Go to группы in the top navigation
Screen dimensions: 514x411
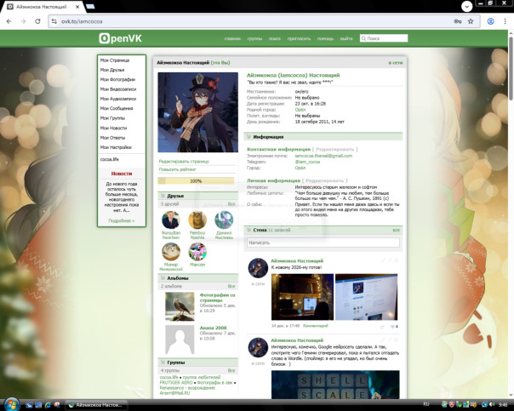pyautogui.click(x=254, y=38)
